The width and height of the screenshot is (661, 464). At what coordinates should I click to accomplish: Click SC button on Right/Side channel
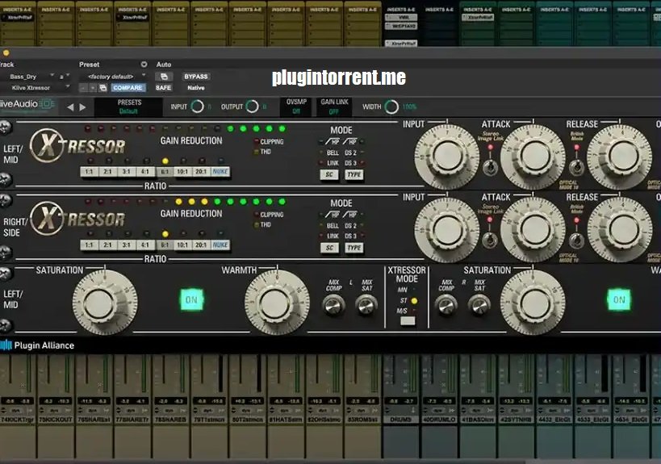click(x=329, y=248)
